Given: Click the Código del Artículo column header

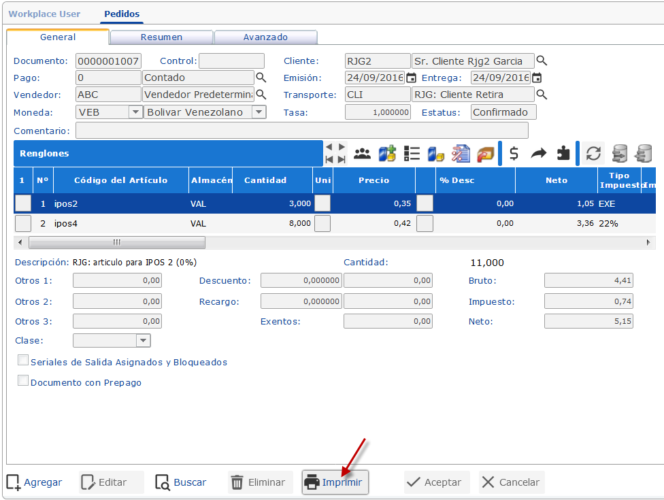Looking at the screenshot, I should coord(120,180).
